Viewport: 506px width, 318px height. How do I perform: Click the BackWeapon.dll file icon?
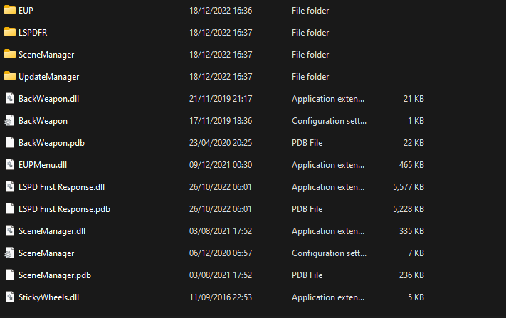click(x=9, y=99)
